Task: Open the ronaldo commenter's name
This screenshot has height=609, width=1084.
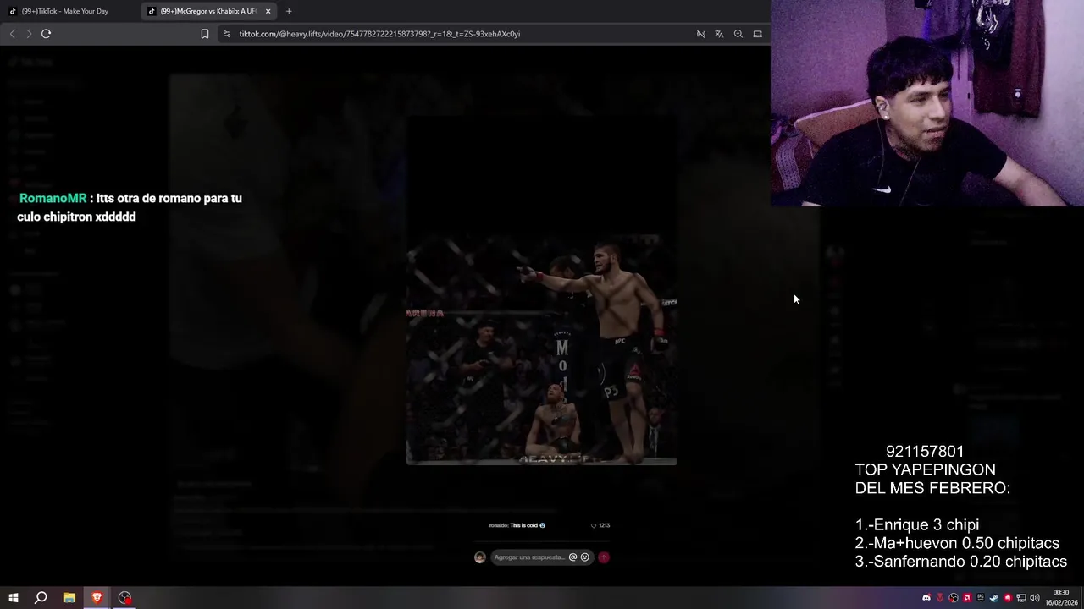Action: [x=498, y=525]
